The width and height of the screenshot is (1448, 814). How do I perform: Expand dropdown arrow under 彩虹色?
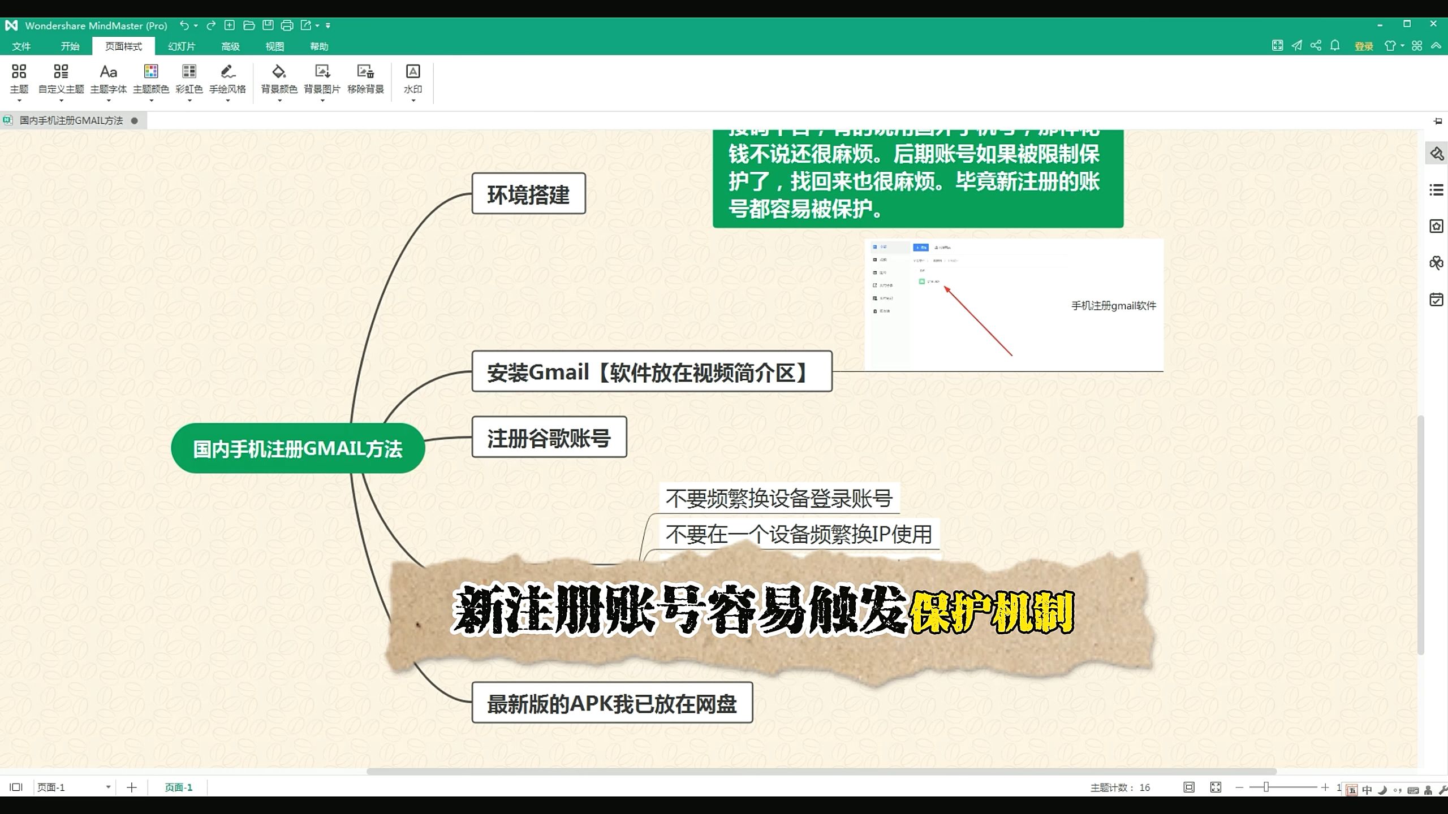tap(189, 101)
